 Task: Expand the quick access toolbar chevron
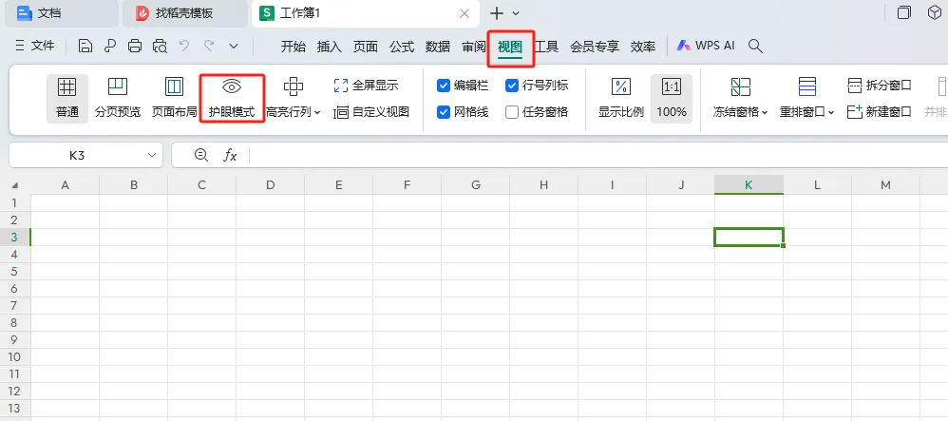pyautogui.click(x=234, y=46)
